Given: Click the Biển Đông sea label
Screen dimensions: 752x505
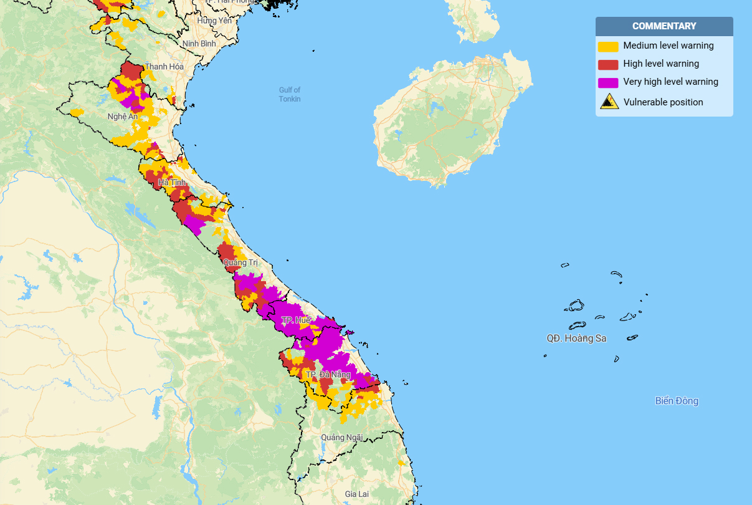Looking at the screenshot, I should 677,401.
